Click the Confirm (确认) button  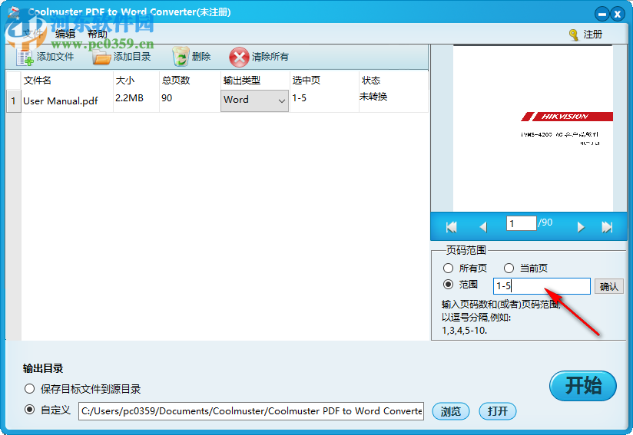tap(608, 286)
